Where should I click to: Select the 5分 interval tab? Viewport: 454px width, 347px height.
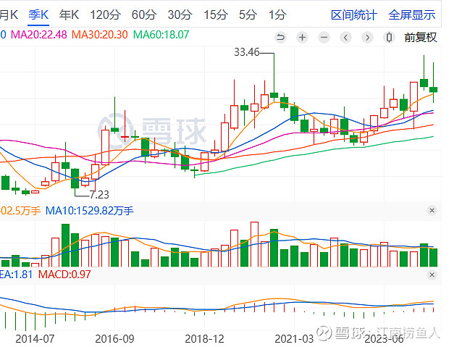248,14
